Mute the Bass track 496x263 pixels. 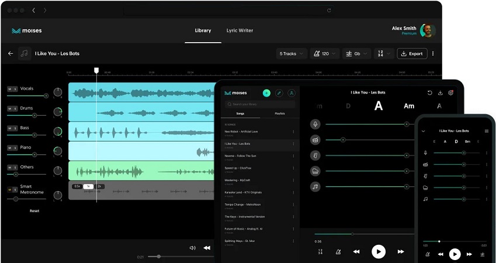coord(10,128)
